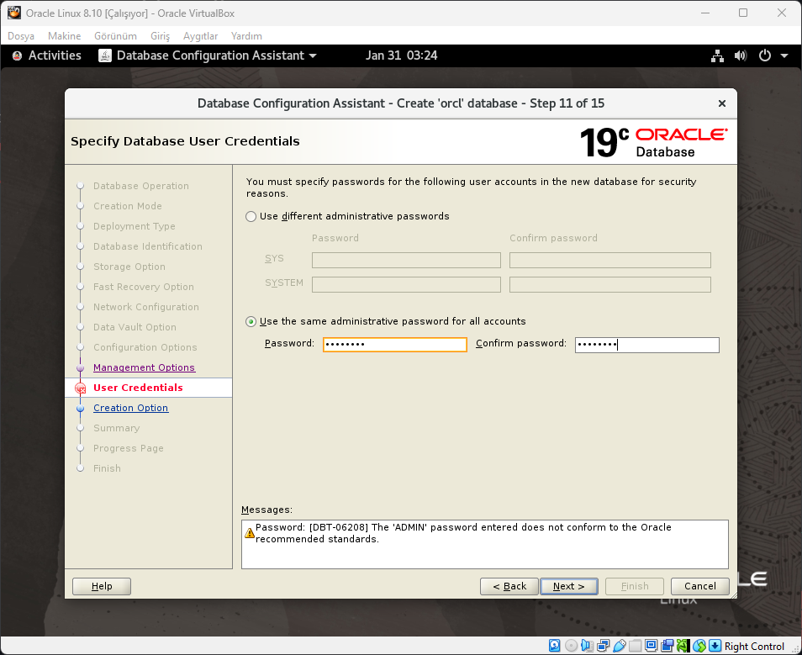The image size is (802, 655).
Task: Click the Database Identification step label
Action: [x=148, y=246]
